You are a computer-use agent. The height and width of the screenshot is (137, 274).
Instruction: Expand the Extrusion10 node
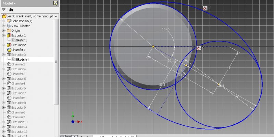pyautogui.click(x=3, y=122)
